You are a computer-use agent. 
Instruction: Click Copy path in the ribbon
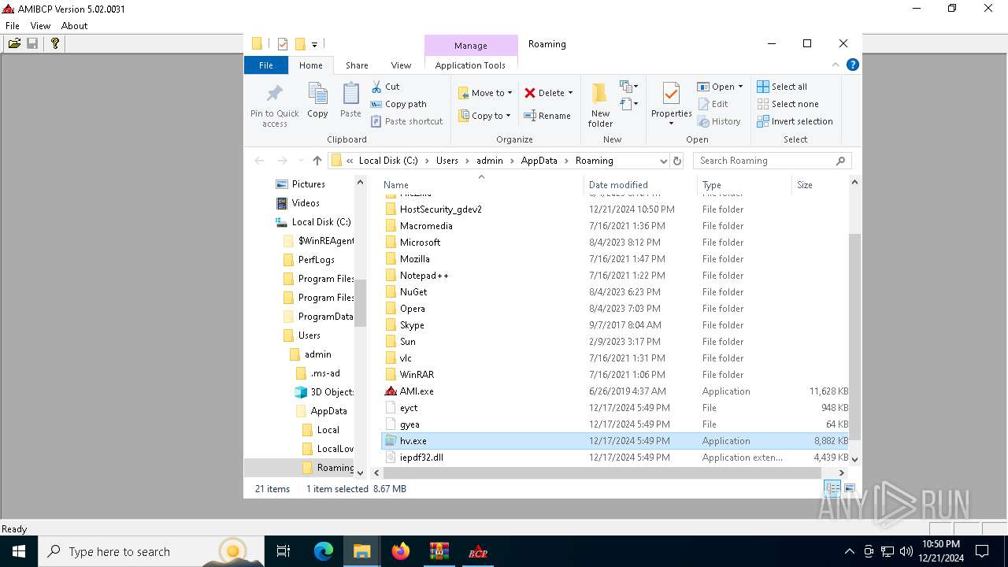tap(398, 104)
